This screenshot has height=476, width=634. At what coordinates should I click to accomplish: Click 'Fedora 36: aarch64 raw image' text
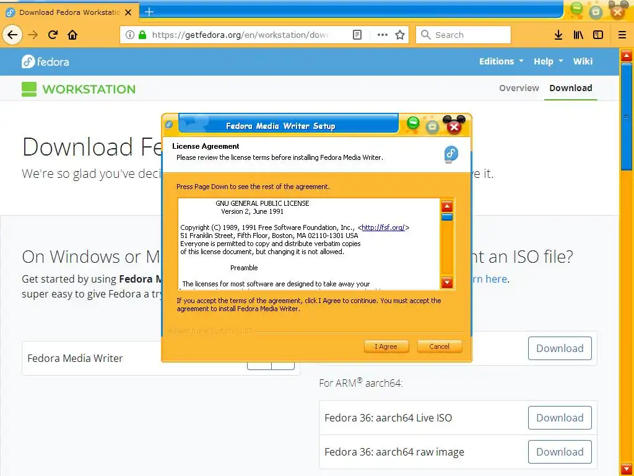pos(394,452)
